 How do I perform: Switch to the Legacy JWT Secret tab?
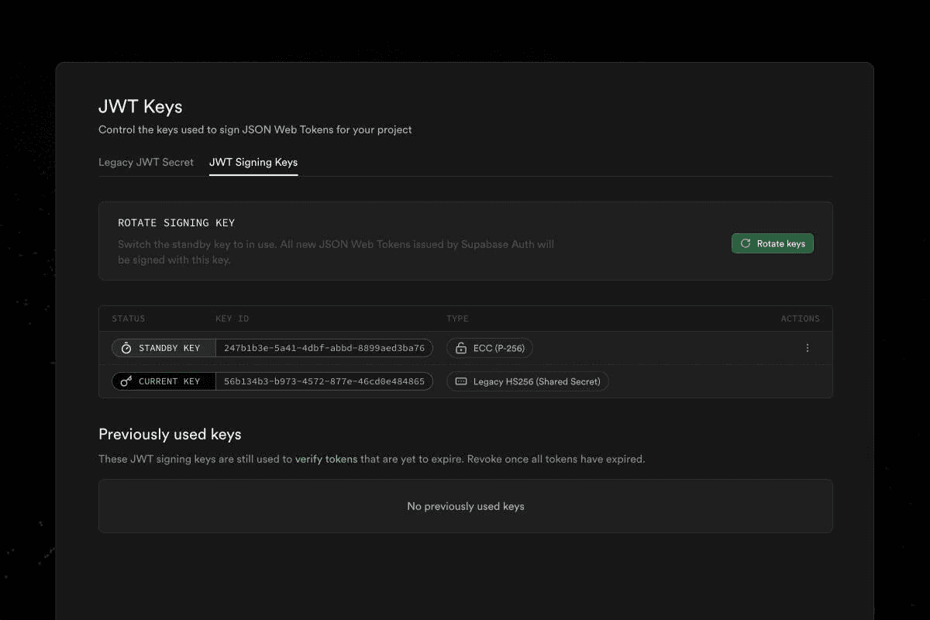pyautogui.click(x=146, y=162)
